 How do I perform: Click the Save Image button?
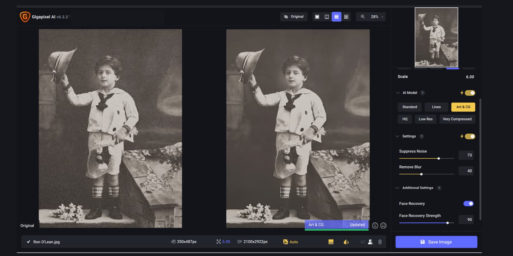[x=436, y=242]
